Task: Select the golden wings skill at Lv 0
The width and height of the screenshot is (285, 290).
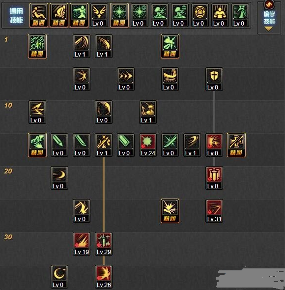Action: [x=99, y=16]
